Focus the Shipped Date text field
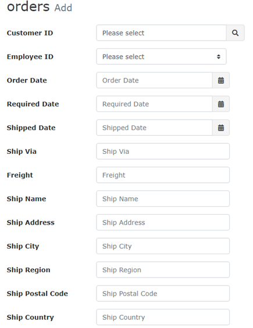This screenshot has height=328, width=253. point(154,128)
